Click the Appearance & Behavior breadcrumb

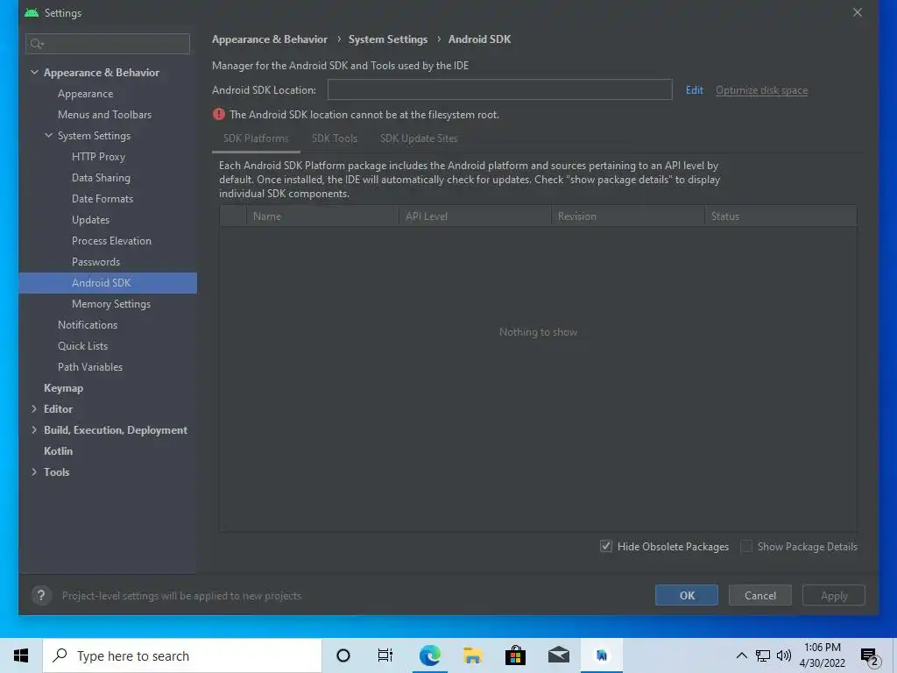point(270,39)
